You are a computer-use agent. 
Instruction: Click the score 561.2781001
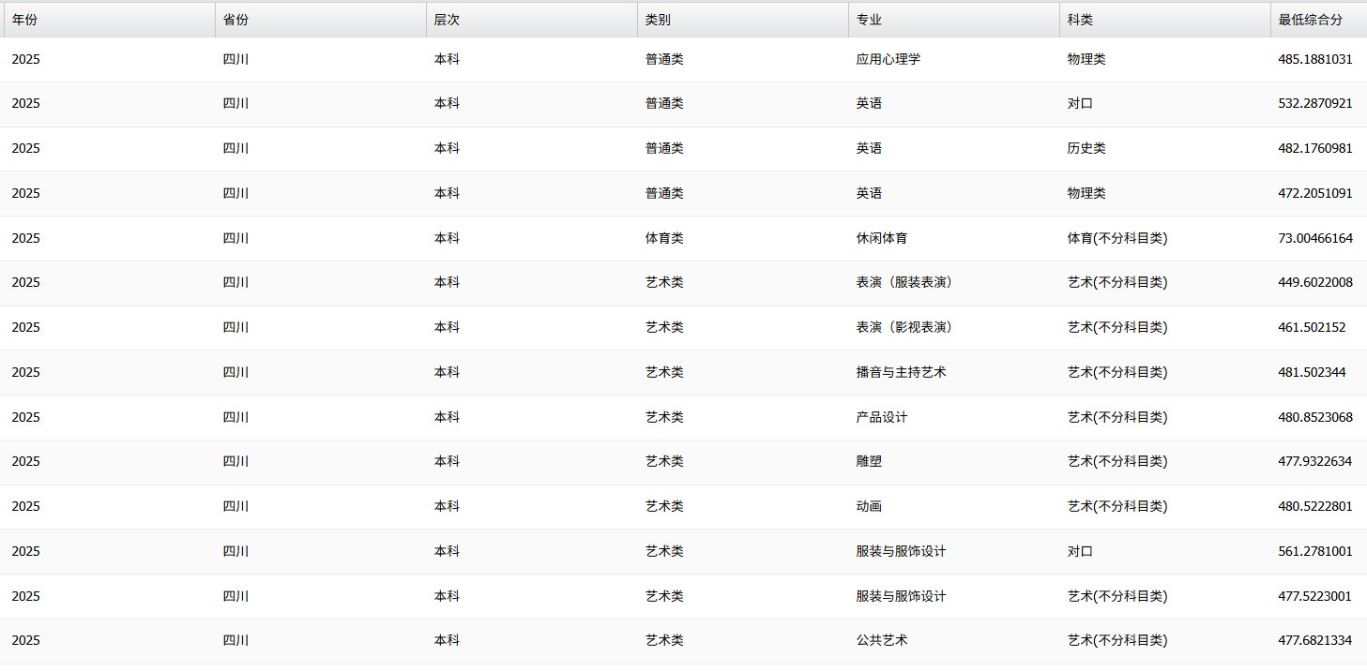pyautogui.click(x=1315, y=551)
